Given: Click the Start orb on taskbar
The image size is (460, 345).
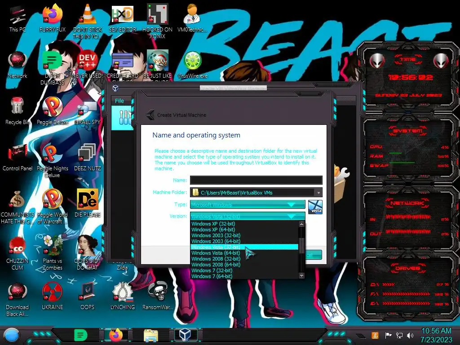Looking at the screenshot, I should [12, 335].
